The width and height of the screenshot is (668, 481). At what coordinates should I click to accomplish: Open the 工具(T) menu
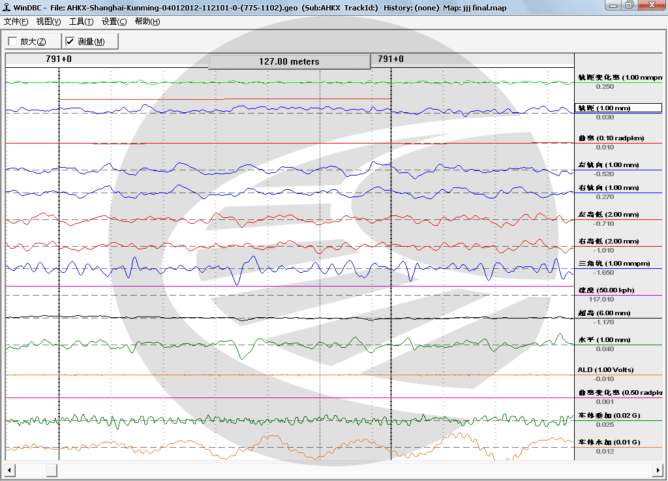click(x=81, y=22)
